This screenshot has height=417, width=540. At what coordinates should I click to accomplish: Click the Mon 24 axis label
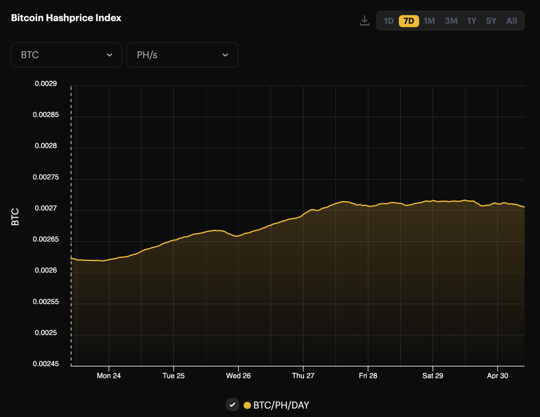[x=109, y=376]
